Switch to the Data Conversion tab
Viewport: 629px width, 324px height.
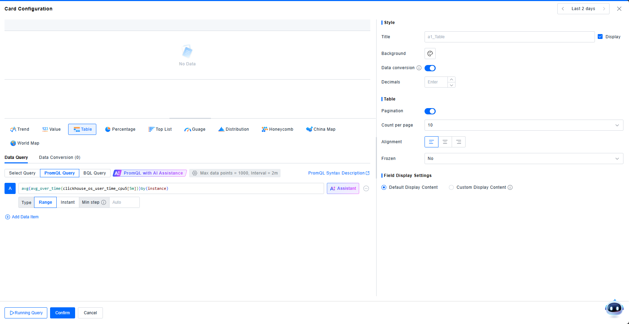point(59,157)
